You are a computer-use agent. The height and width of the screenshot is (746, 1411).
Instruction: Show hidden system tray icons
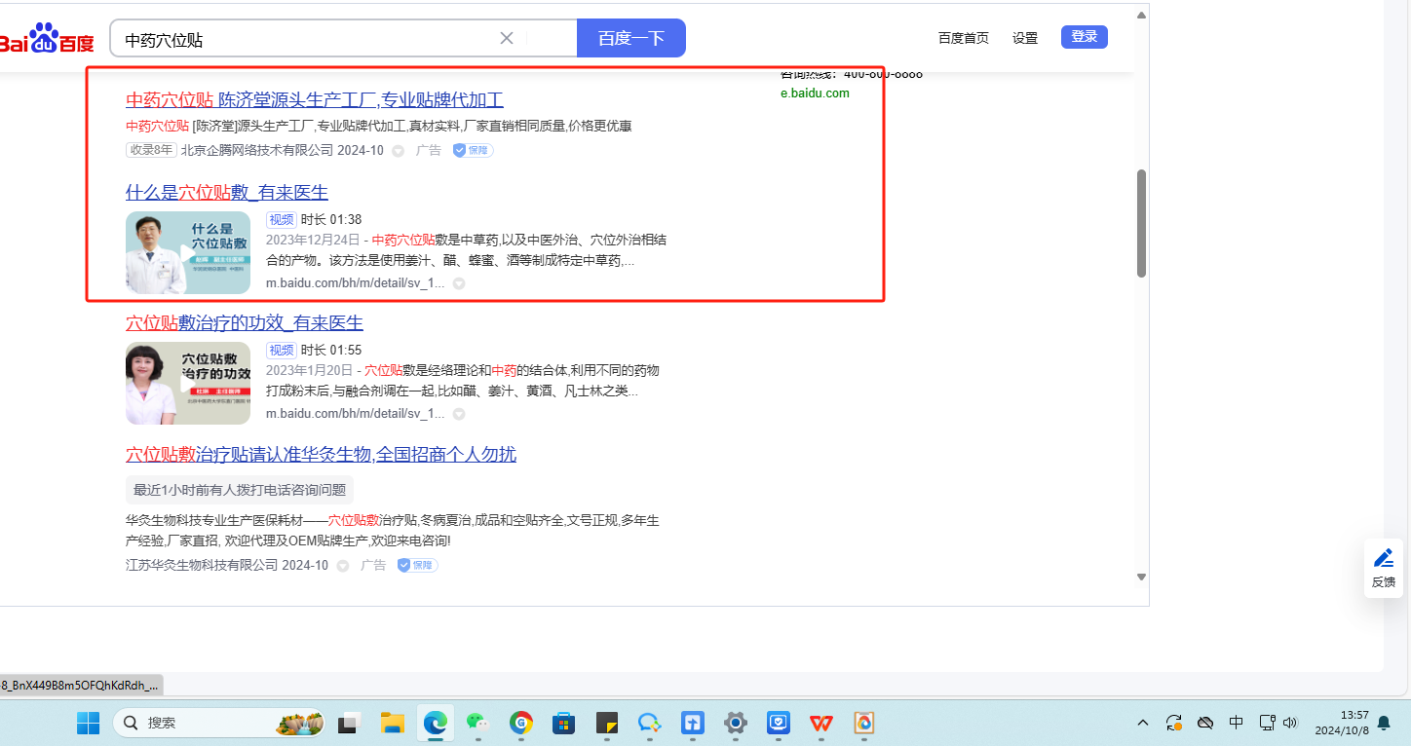coord(1142,723)
